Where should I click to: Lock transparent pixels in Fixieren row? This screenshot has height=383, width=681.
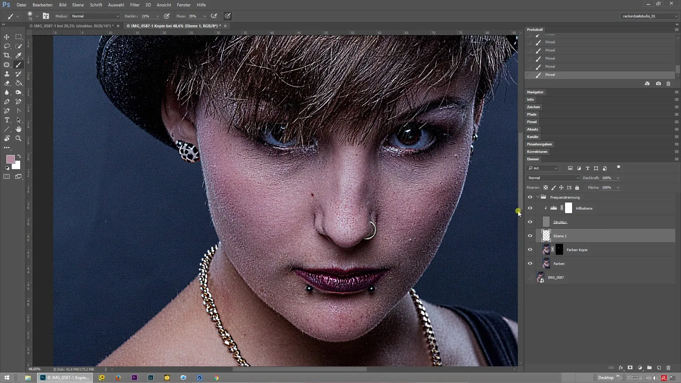coord(546,188)
